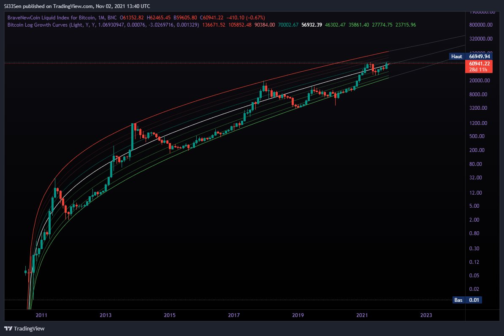Click the 0.02 price axis label
This screenshot has height=336, width=504.
tap(474, 289)
